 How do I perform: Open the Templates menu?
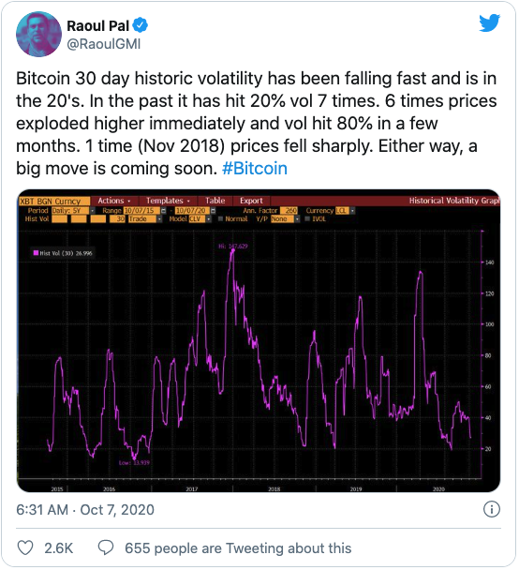click(x=168, y=201)
